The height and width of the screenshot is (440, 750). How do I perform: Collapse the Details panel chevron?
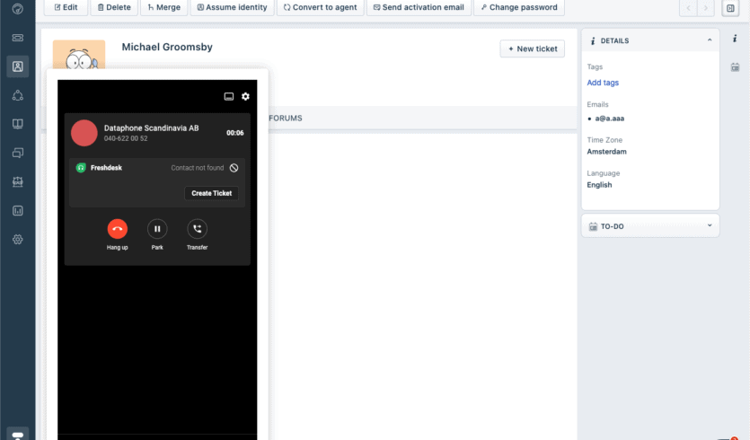(710, 40)
